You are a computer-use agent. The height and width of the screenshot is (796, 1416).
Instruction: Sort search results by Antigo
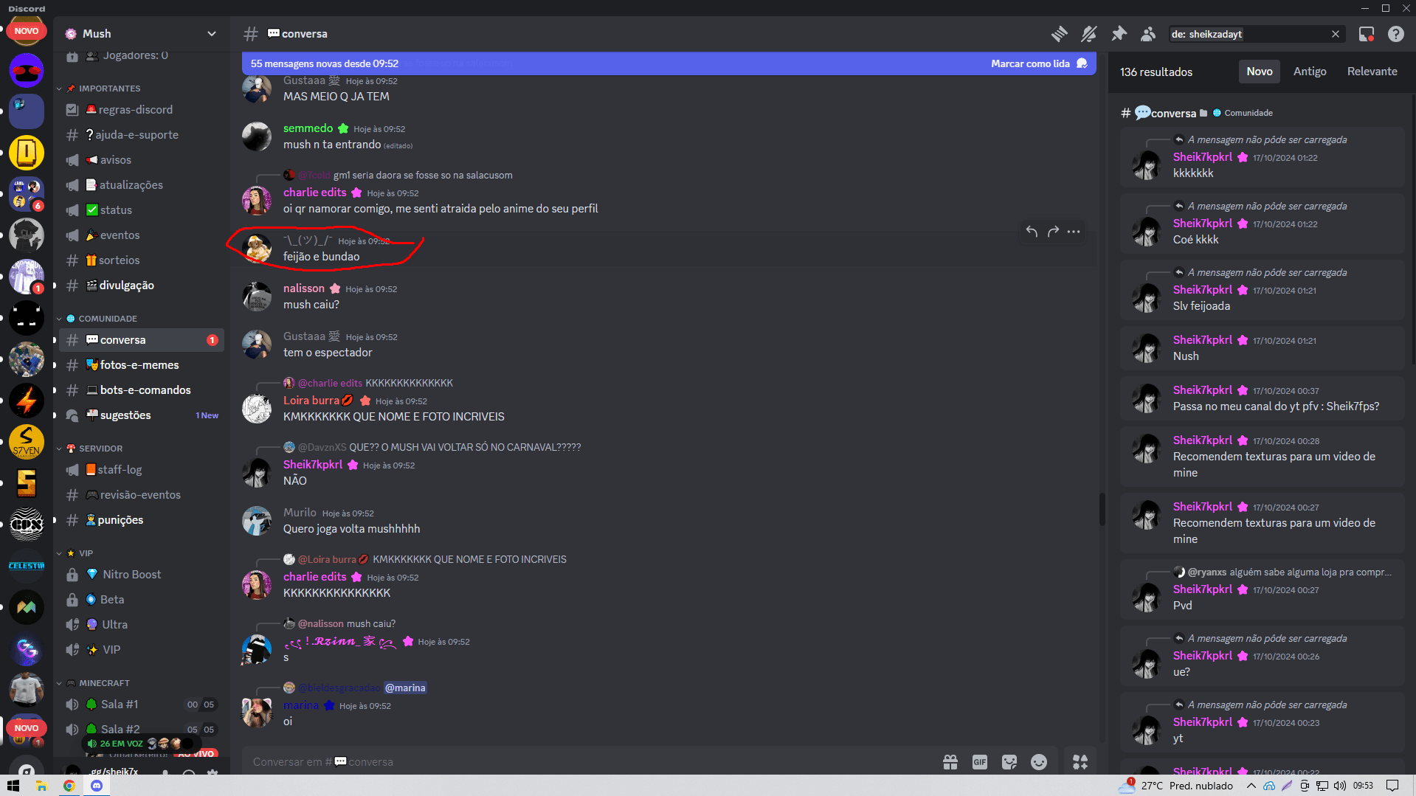point(1309,72)
